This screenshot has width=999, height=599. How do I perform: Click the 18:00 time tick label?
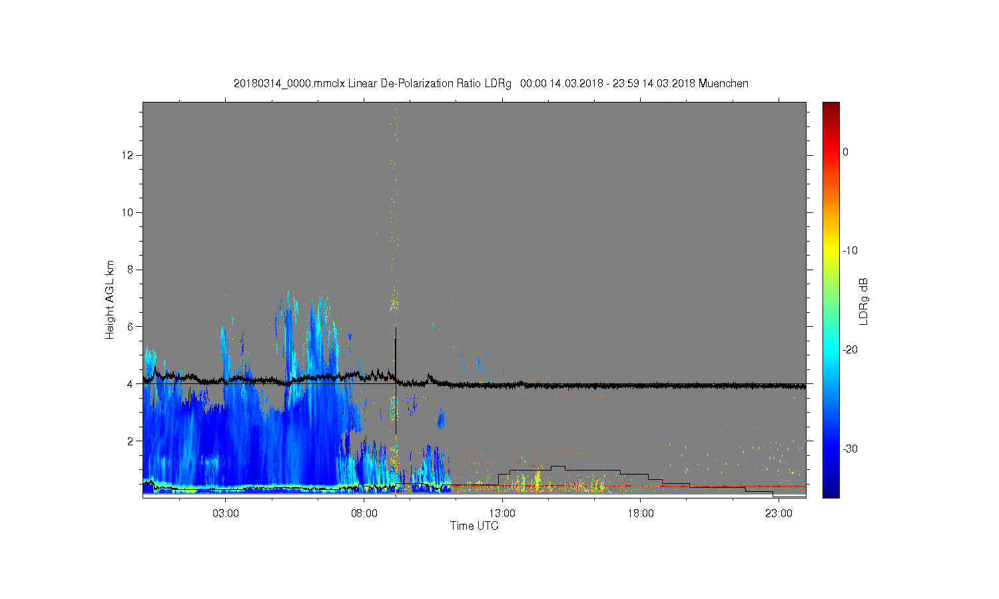(640, 514)
